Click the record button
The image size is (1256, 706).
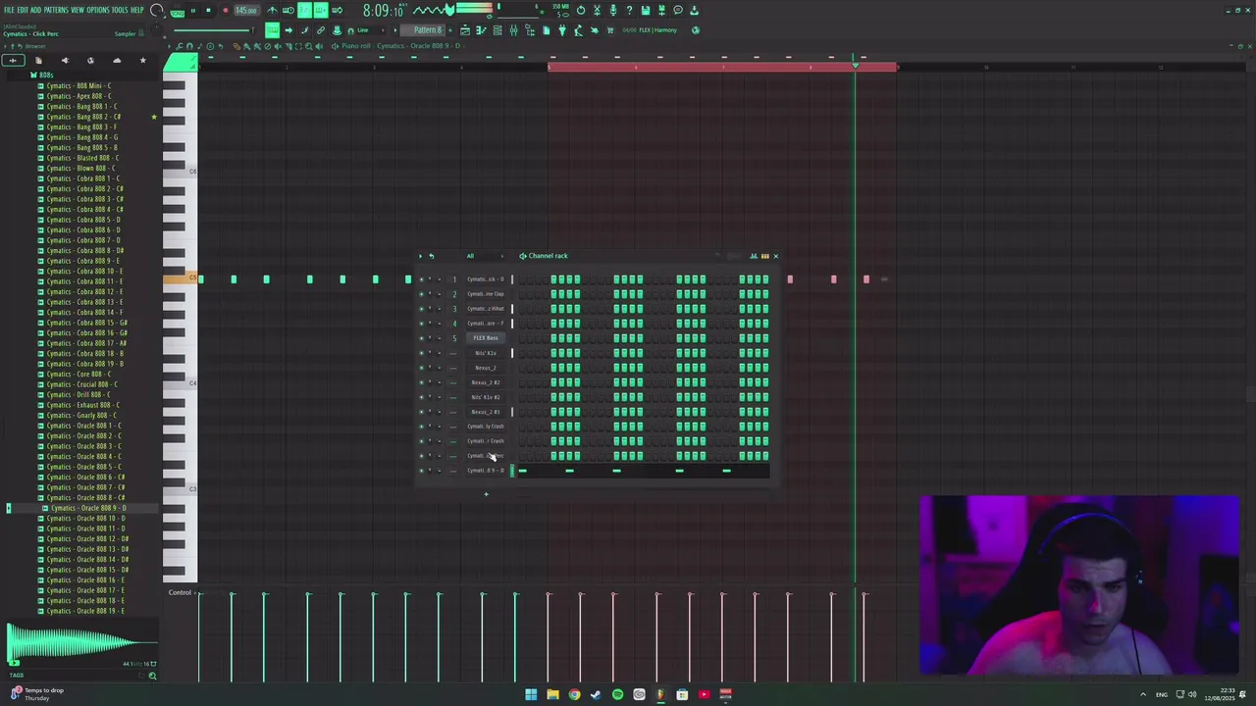click(x=225, y=11)
